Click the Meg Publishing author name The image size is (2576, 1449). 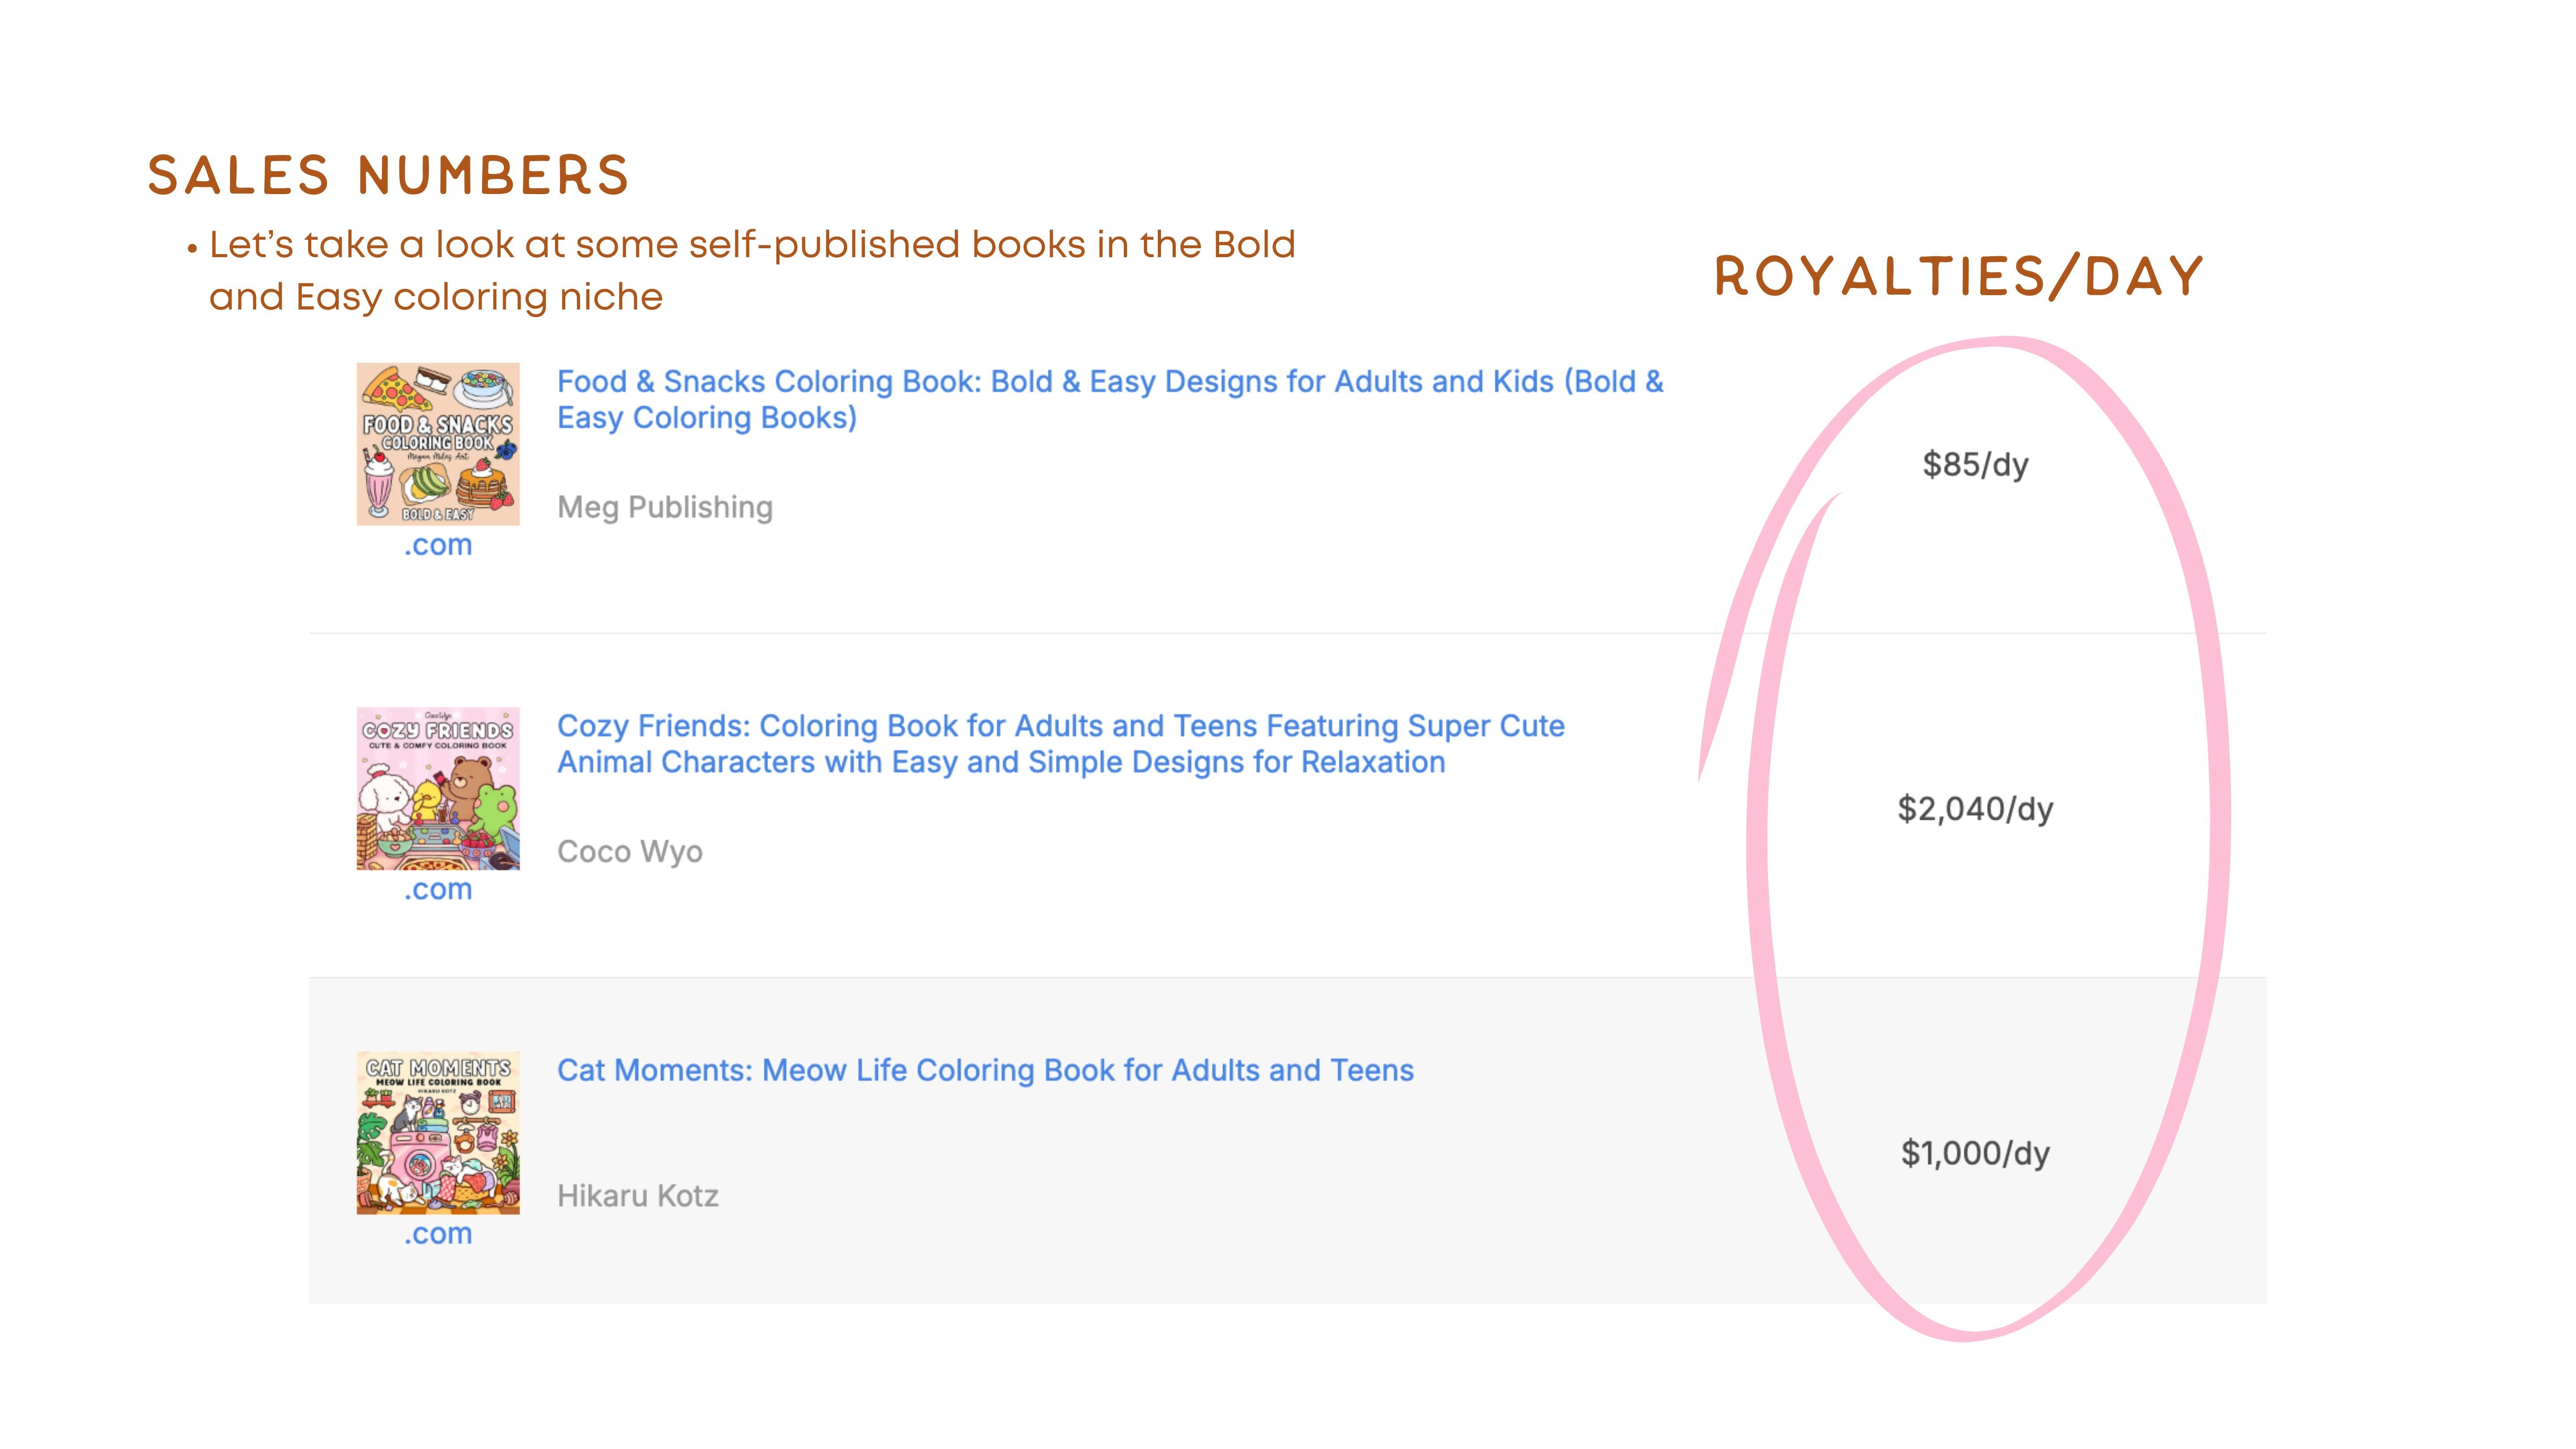click(x=665, y=507)
